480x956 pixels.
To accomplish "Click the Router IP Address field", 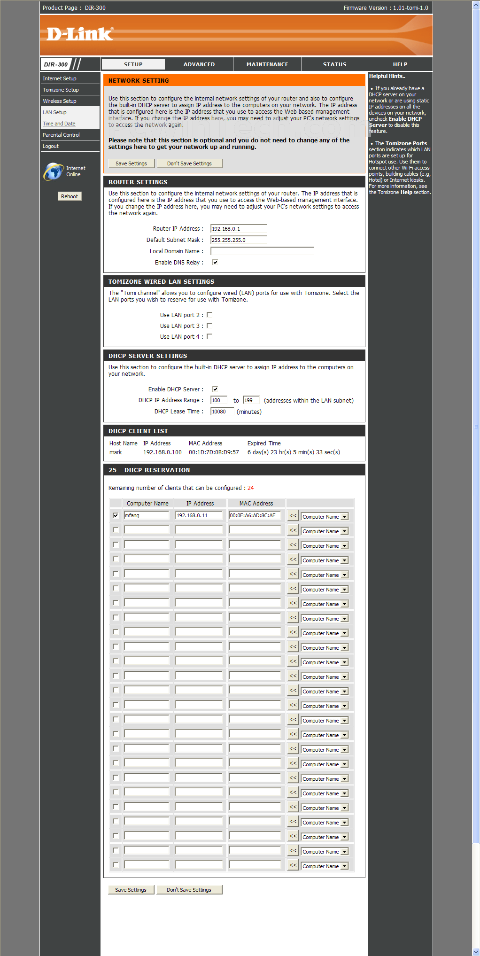I will [x=239, y=229].
